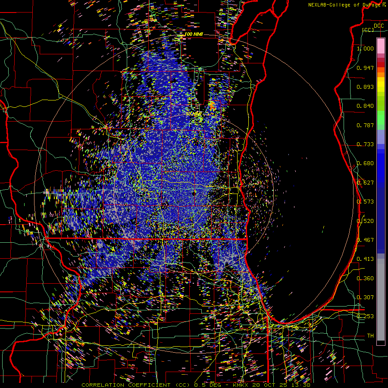Select the 0.840 legend value
Screen dimensions: 388x388
(365, 106)
